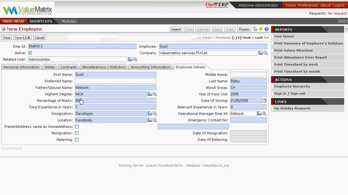This screenshot has height=195, width=348.
Task: Tick the Resignation checkbox
Action: point(77,133)
